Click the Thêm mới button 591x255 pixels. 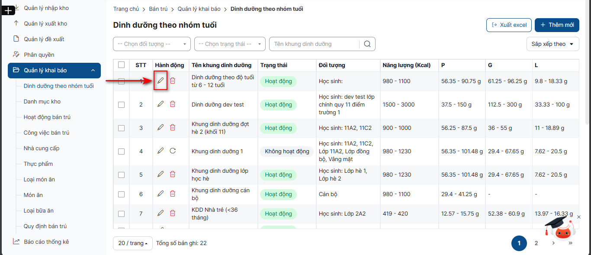coord(557,25)
